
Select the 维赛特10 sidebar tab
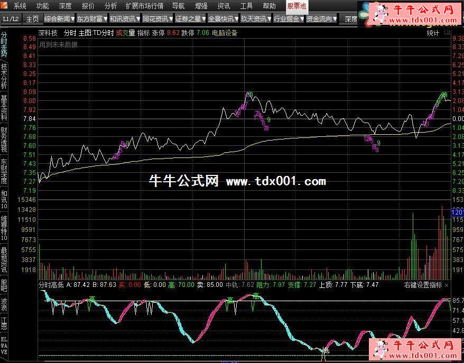tap(4, 228)
